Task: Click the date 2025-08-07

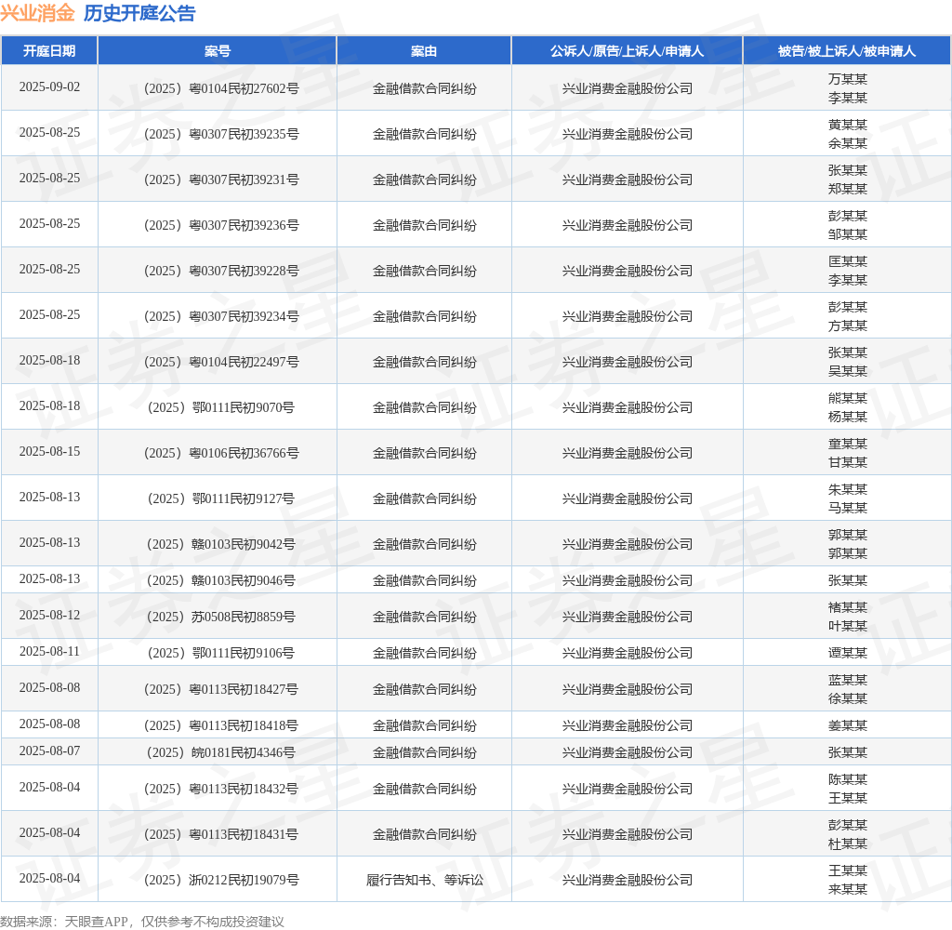Action: point(49,751)
